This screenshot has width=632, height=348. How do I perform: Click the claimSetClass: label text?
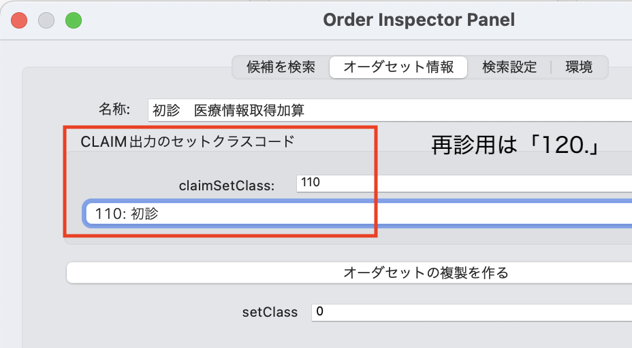coord(227,185)
